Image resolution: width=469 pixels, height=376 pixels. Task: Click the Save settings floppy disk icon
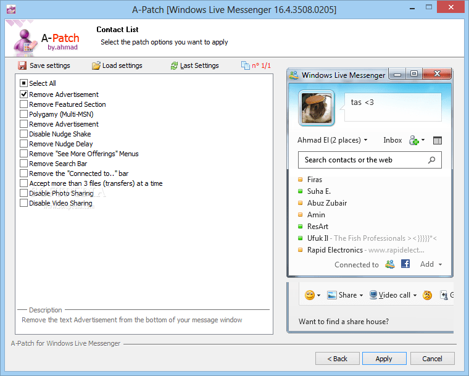[22, 65]
